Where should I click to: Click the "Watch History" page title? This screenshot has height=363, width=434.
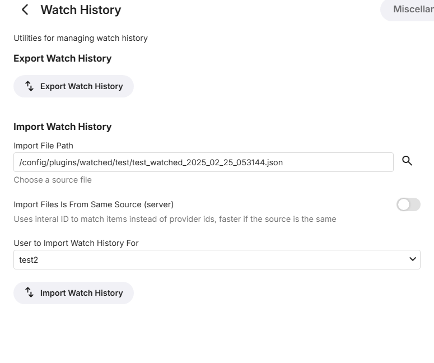pos(81,10)
